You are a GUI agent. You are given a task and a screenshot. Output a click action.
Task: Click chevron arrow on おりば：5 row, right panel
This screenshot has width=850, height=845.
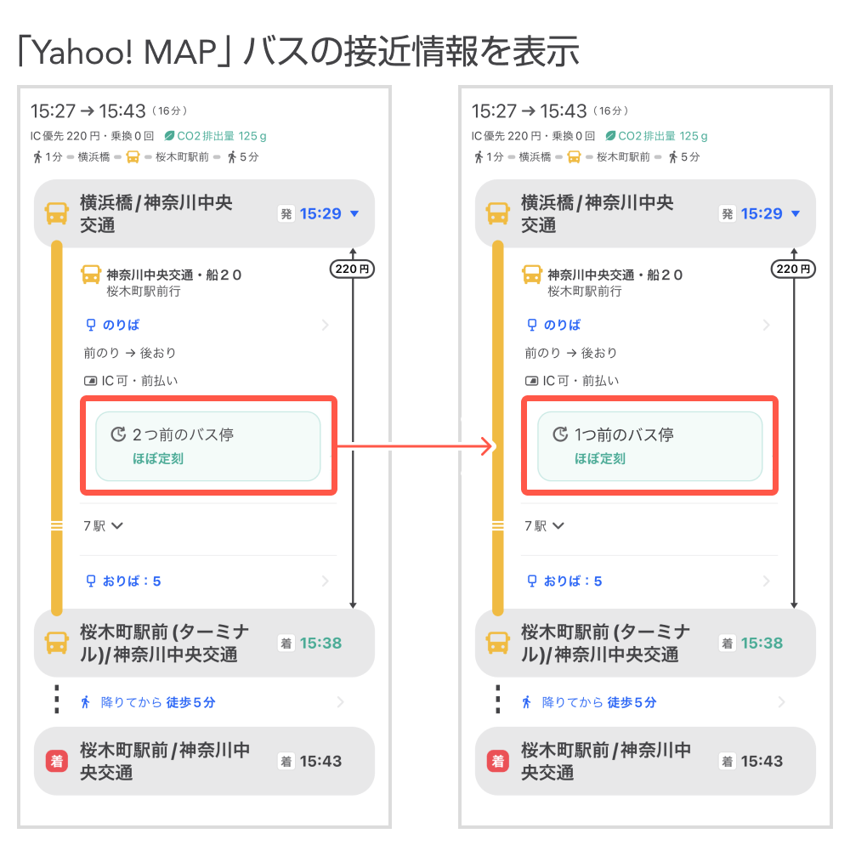767,581
